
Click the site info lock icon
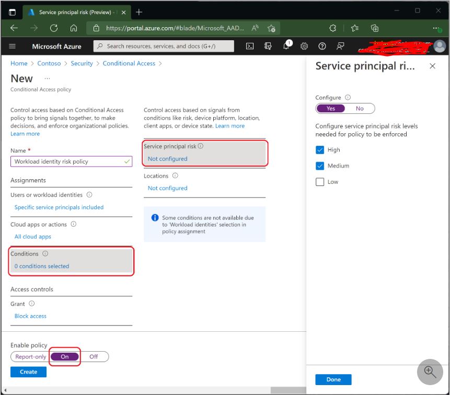[96, 28]
